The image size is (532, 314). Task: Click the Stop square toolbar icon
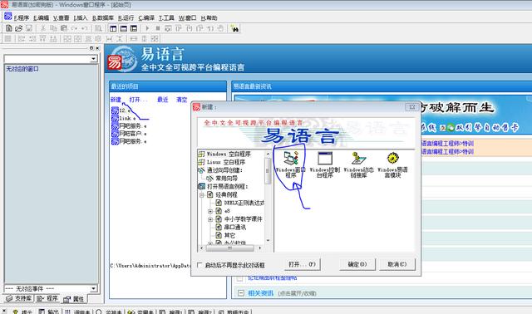(x=157, y=28)
